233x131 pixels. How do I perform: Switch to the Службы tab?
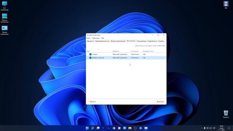[x=161, y=41]
